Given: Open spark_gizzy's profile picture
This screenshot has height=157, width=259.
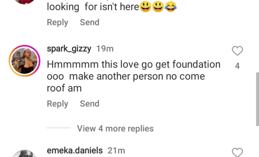Looking at the screenshot, I should [24, 60].
